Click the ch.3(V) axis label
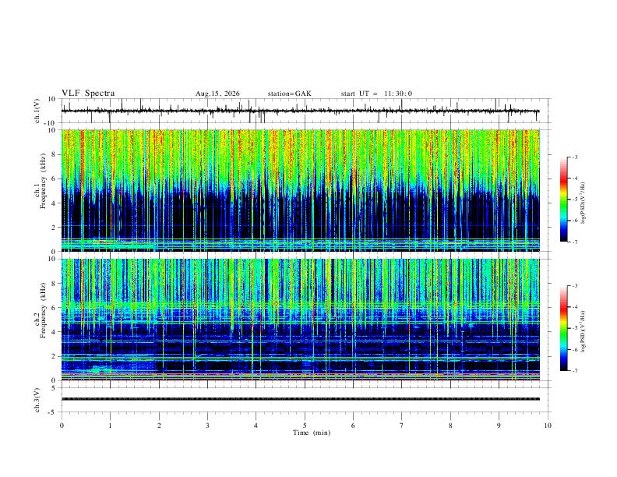 point(37,400)
